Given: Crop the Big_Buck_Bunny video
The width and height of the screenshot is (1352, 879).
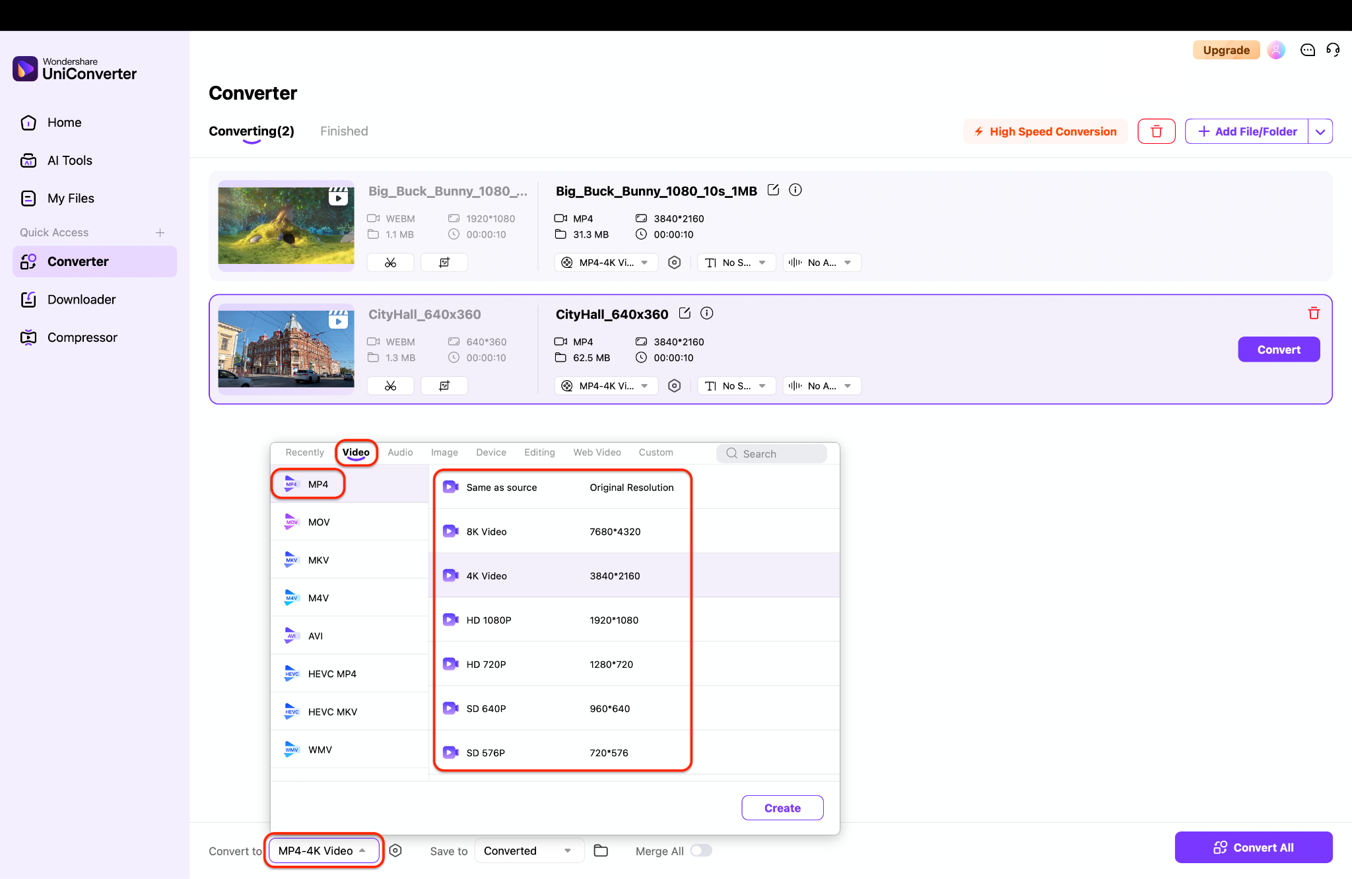Looking at the screenshot, I should [444, 263].
